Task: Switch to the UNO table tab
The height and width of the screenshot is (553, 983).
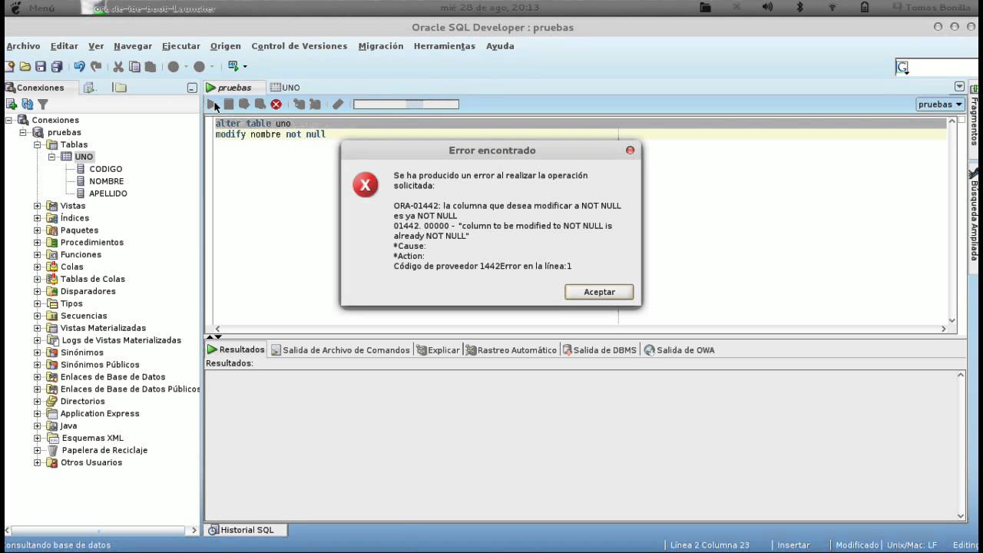Action: [285, 88]
